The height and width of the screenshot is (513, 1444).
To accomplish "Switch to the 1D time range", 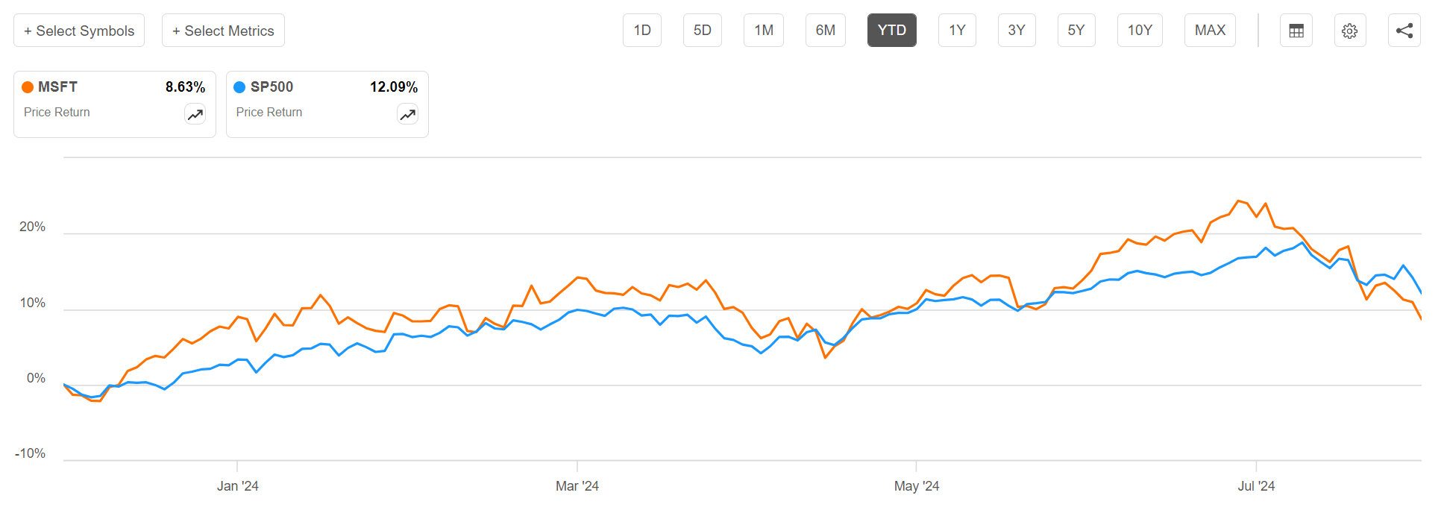I will click(x=641, y=31).
